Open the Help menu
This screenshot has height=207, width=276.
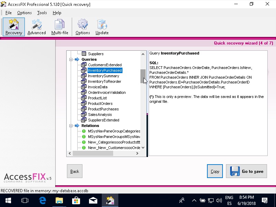(x=57, y=13)
